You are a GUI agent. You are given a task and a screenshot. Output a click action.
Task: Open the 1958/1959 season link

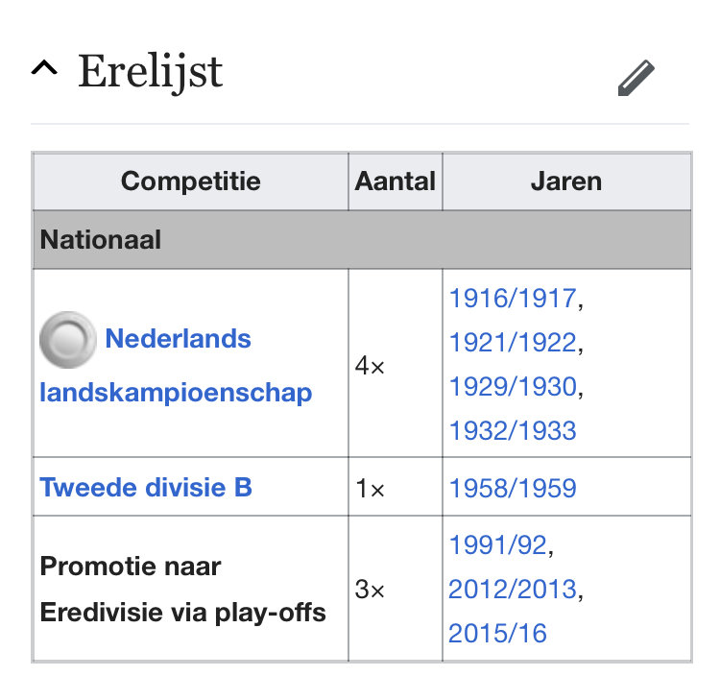tap(513, 488)
